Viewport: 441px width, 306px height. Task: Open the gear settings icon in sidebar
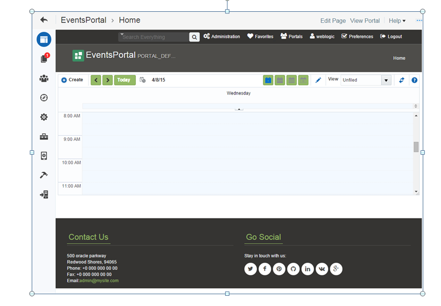coord(44,117)
